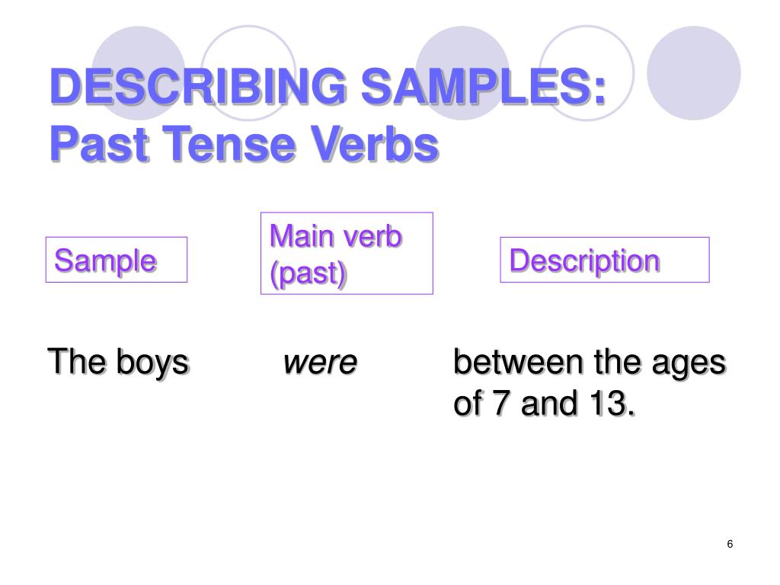
Task: Select the text 'The boys'
Action: (x=118, y=362)
